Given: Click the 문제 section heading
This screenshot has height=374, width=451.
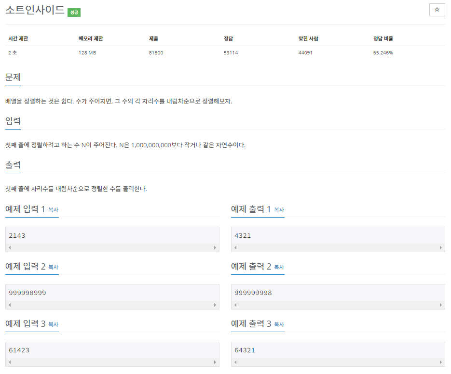Looking at the screenshot, I should tap(13, 77).
